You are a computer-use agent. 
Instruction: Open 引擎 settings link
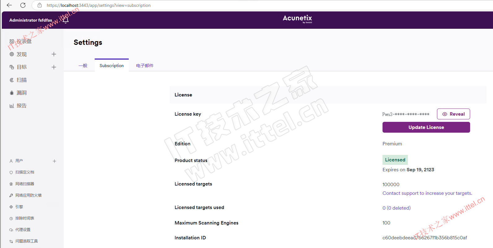point(19,207)
